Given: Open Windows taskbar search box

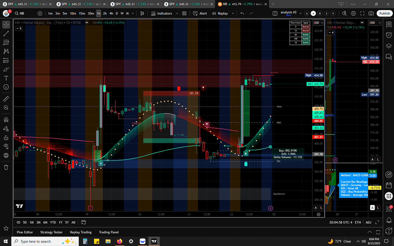Looking at the screenshot, I should 45,241.
